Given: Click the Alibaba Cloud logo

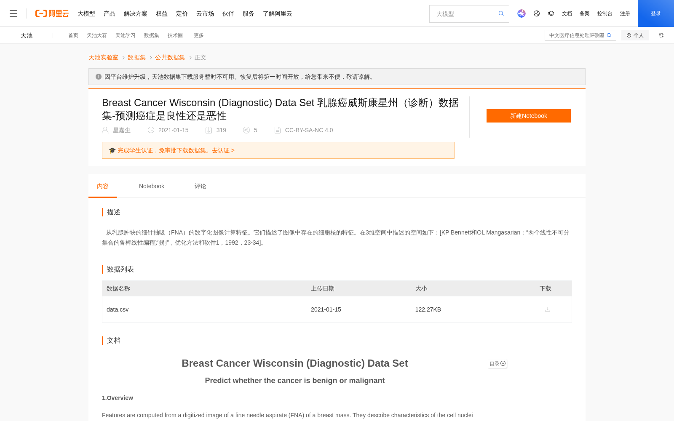Looking at the screenshot, I should 52,13.
